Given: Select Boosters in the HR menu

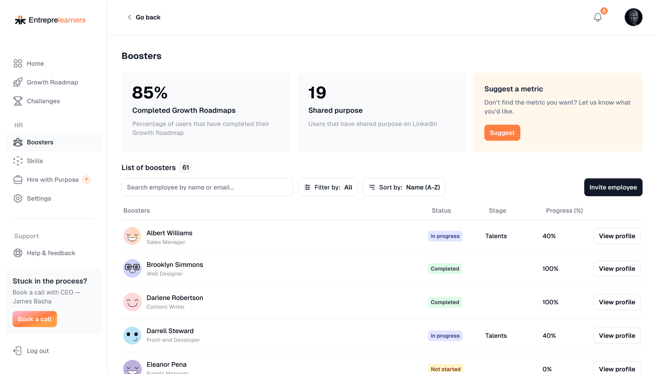Looking at the screenshot, I should coord(40,142).
